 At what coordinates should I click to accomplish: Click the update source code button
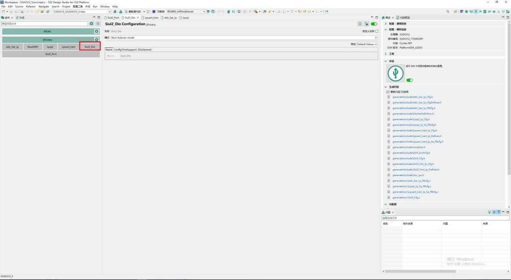[133, 12]
